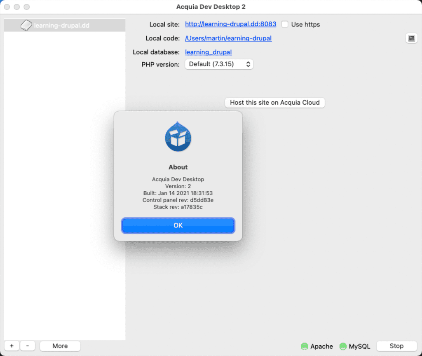
Task: Remove the site using the minus icon
Action: 28,346
